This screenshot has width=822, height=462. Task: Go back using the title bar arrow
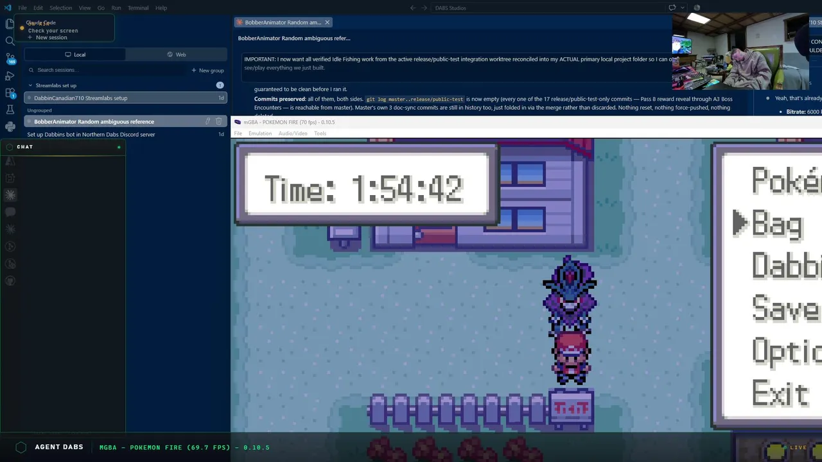pyautogui.click(x=413, y=8)
